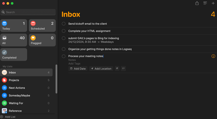Minimize the window with yellow button
The image size is (217, 119).
(x=8, y=3)
